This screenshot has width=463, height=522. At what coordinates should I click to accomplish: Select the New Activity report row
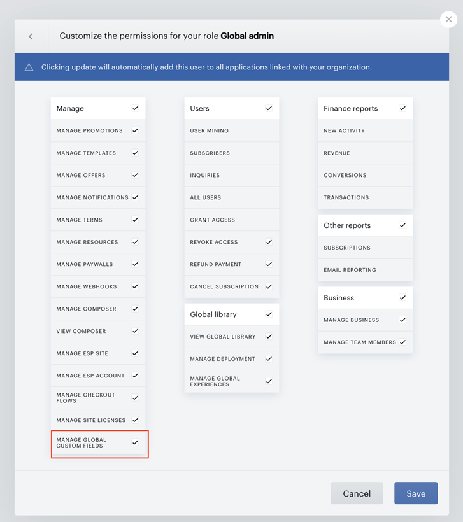click(x=365, y=130)
